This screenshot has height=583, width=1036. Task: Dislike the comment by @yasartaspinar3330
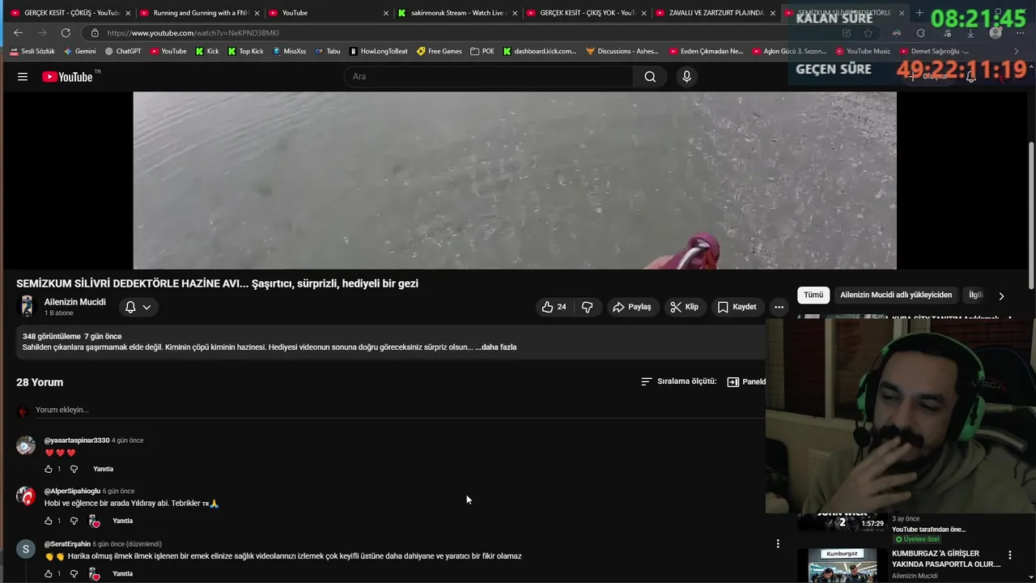click(x=74, y=469)
